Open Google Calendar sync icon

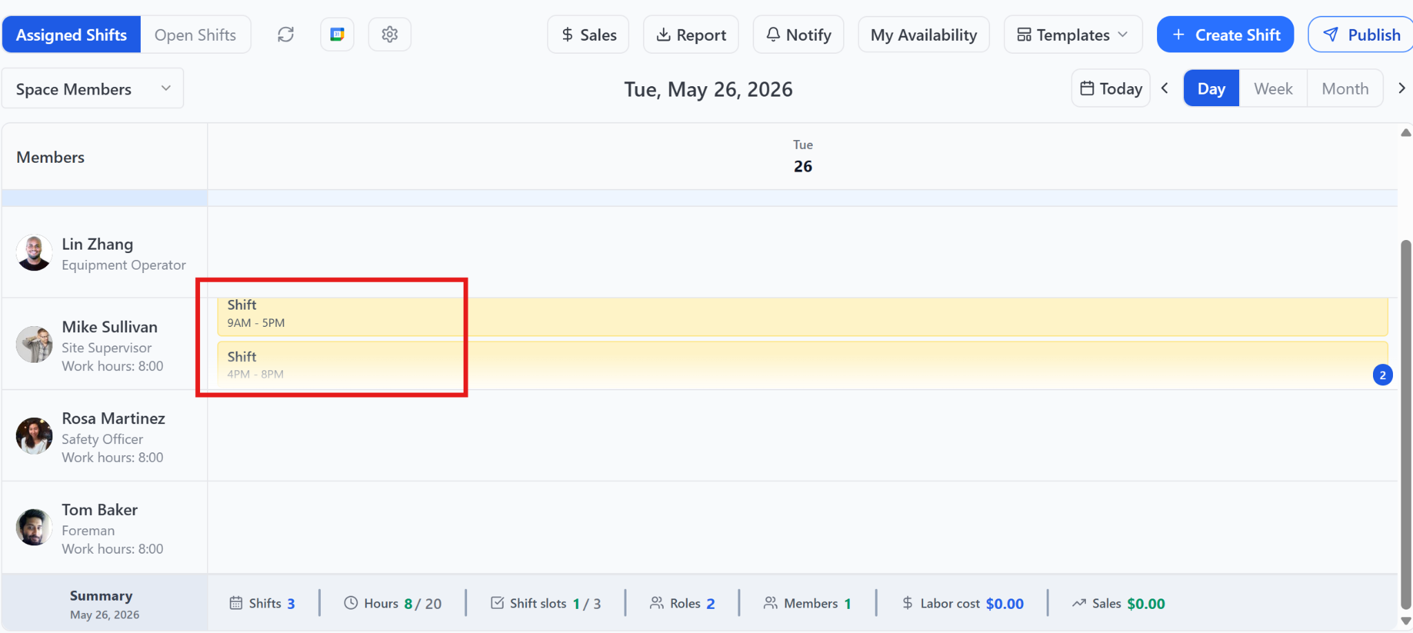[337, 34]
